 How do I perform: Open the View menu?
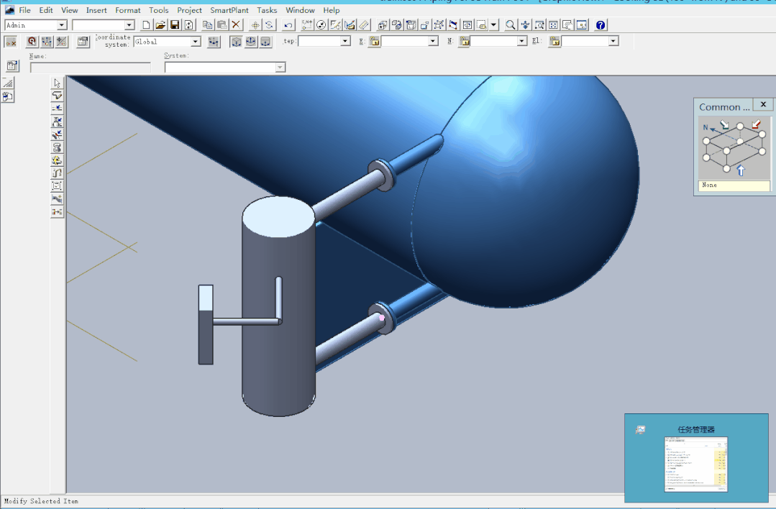pyautogui.click(x=69, y=10)
